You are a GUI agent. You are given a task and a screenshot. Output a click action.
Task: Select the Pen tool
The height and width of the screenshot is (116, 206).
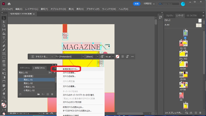pyautogui.click(x=4, y=46)
